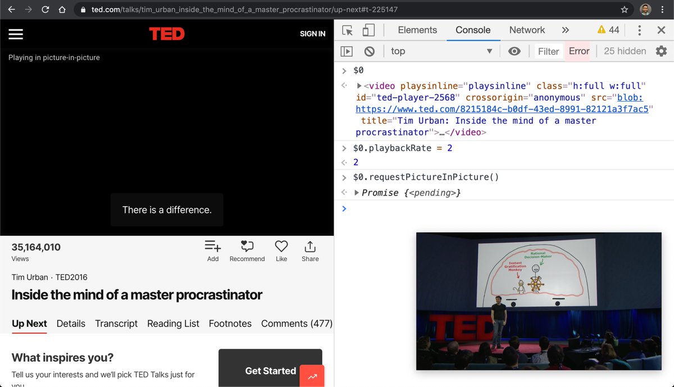The height and width of the screenshot is (387, 674).
Task: Click the talk title heading
Action: pyautogui.click(x=137, y=294)
